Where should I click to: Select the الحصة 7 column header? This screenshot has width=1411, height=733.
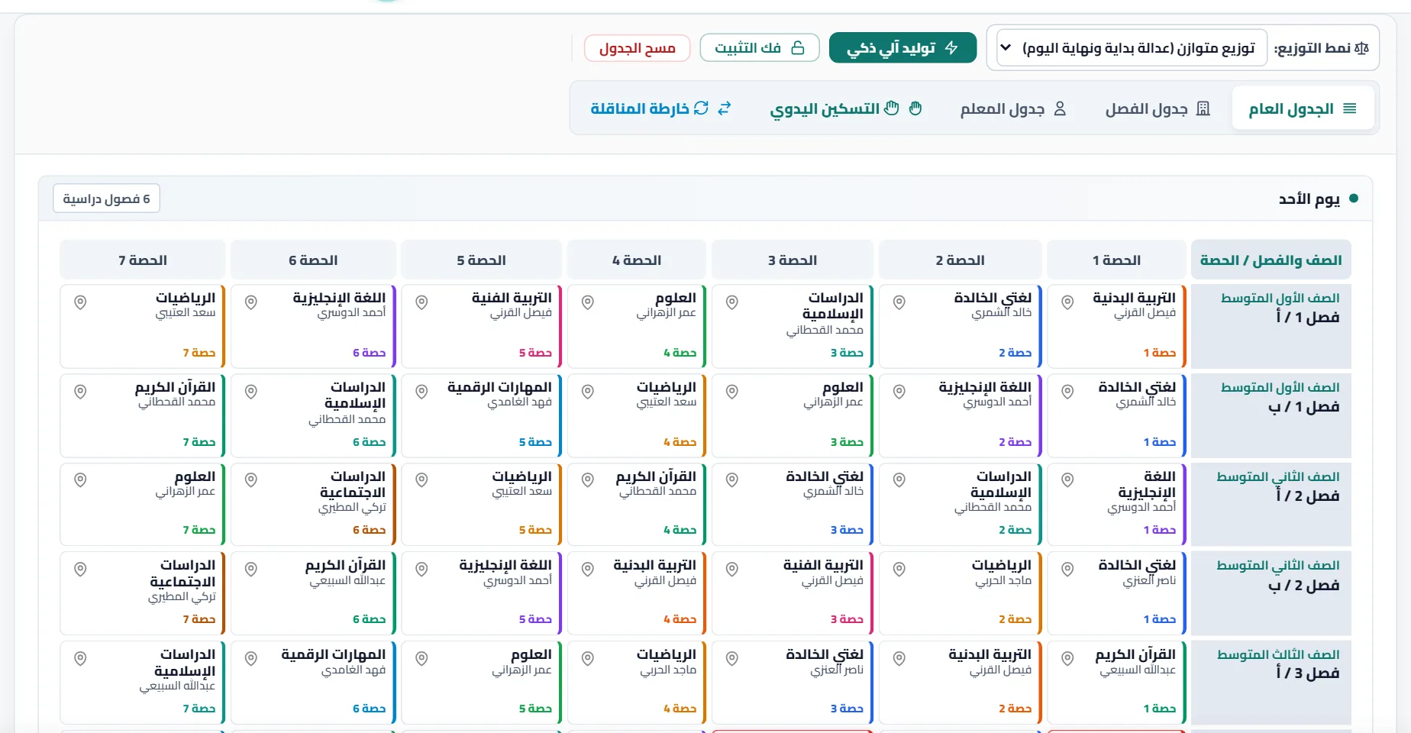(143, 260)
